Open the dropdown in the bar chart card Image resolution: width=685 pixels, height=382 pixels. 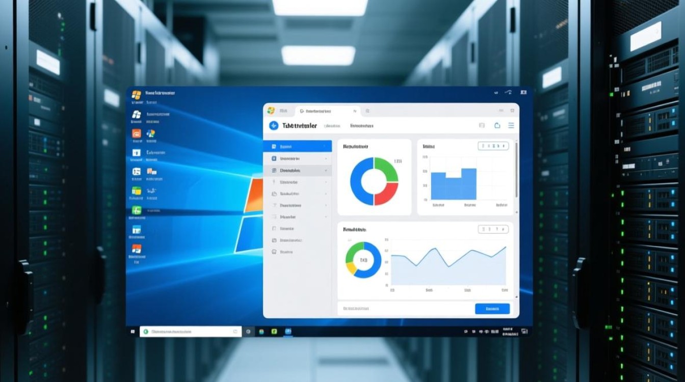tap(493, 146)
